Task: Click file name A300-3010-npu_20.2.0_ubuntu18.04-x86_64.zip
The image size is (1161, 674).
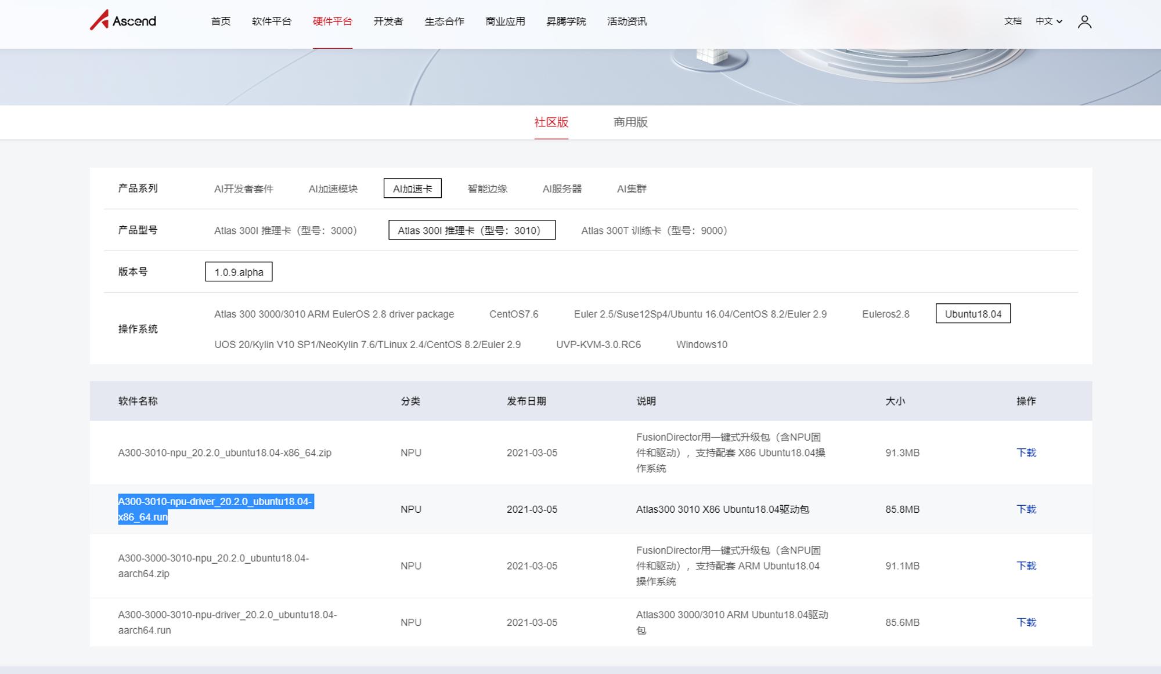Action: pyautogui.click(x=225, y=452)
